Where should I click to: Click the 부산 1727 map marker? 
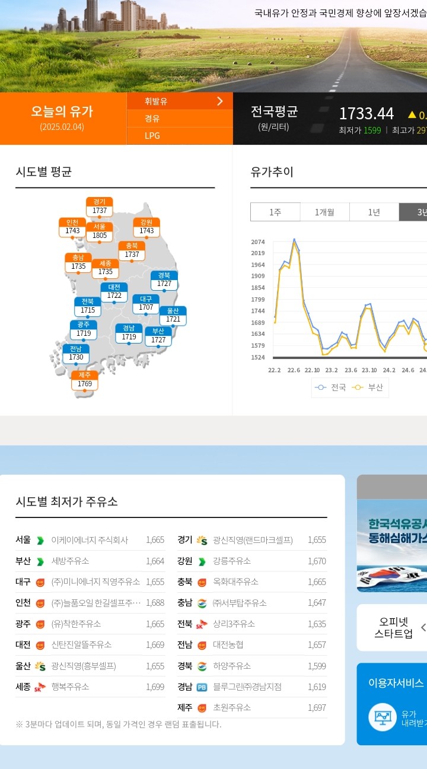pos(158,336)
